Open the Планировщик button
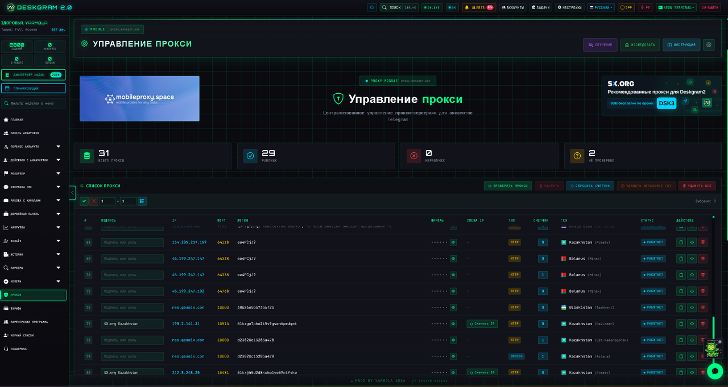Image resolution: width=728 pixels, height=387 pixels. pyautogui.click(x=34, y=88)
